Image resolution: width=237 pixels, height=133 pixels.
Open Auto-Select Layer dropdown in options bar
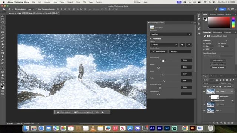31,9
